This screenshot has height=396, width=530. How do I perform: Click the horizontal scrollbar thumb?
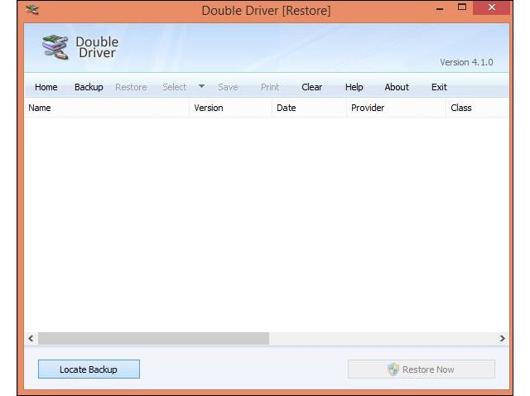(153, 339)
